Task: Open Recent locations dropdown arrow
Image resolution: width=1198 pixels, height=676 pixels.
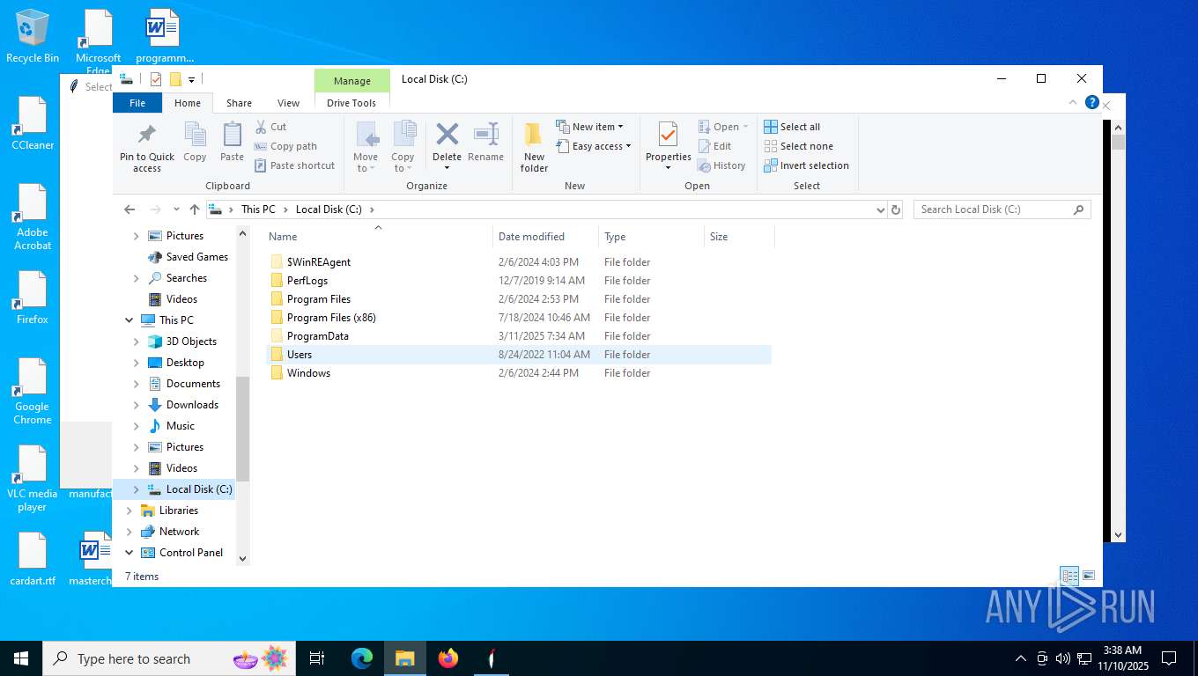Action: (x=176, y=209)
